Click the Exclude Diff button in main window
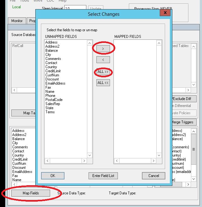The width and height of the screenshot is (202, 207). point(184,99)
